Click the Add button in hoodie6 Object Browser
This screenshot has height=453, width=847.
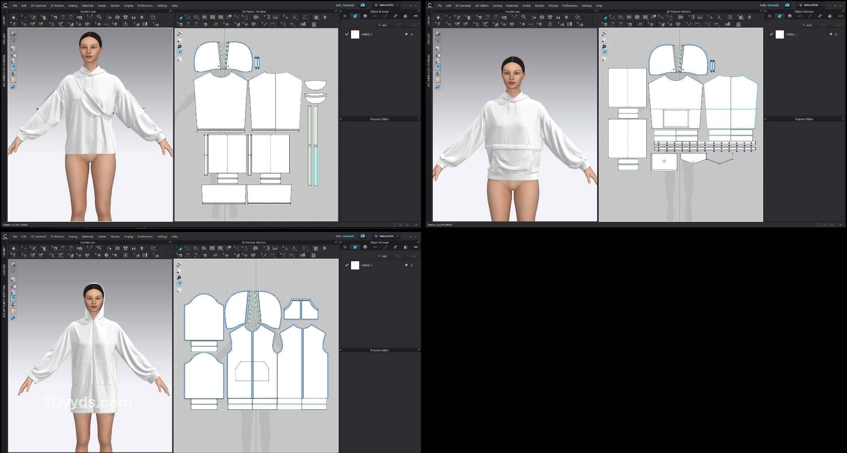(x=383, y=256)
